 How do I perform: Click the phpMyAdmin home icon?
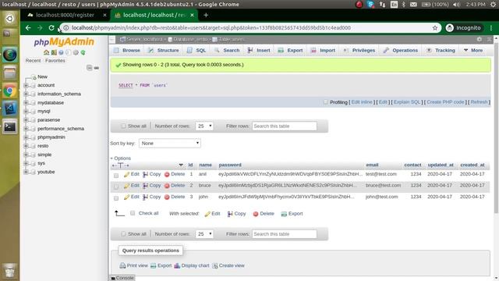coord(47,52)
